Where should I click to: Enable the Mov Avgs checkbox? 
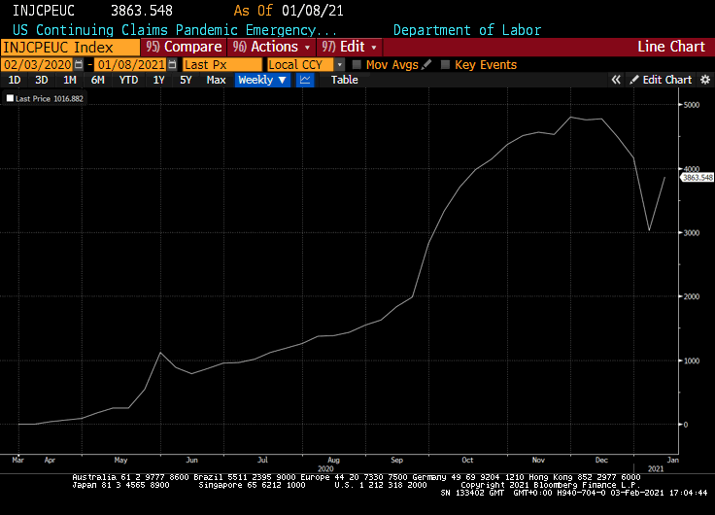pyautogui.click(x=357, y=65)
